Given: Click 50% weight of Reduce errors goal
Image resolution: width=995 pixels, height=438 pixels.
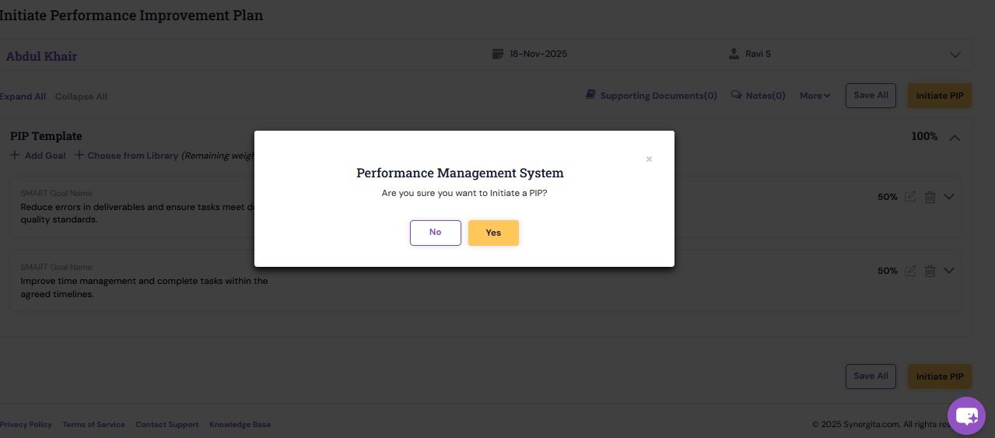Looking at the screenshot, I should tap(888, 197).
